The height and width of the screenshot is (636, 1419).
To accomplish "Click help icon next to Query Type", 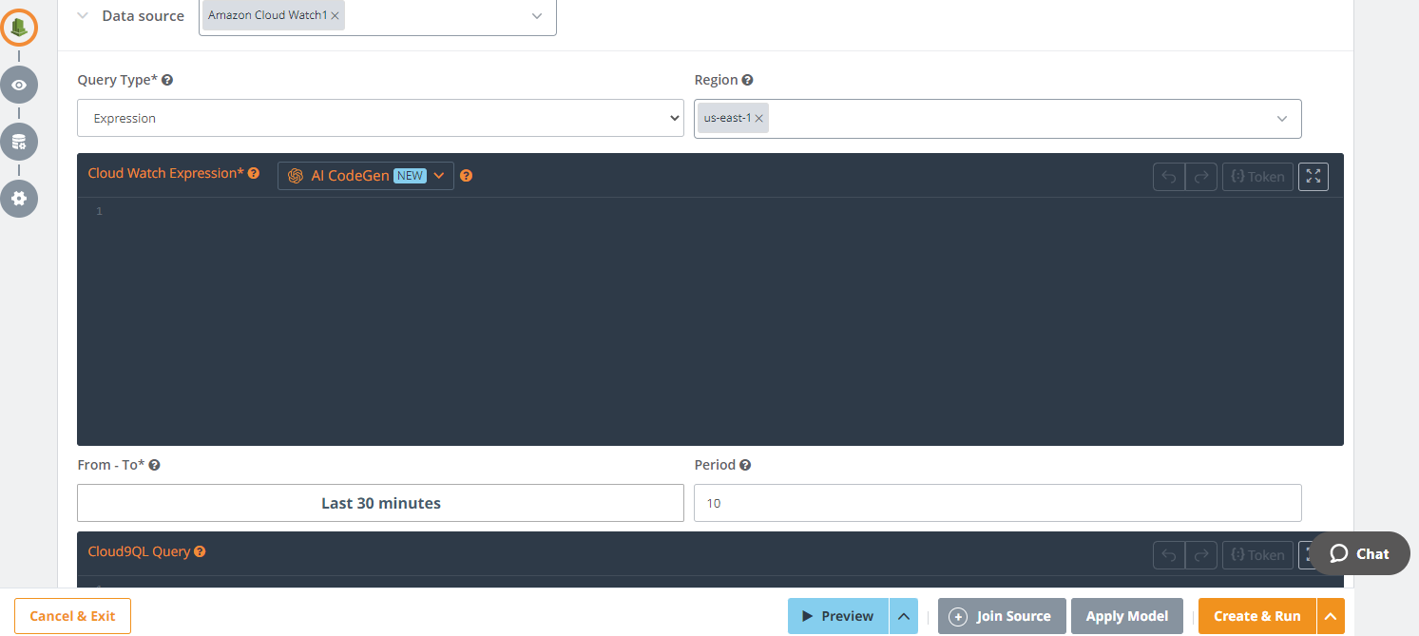I will (x=167, y=81).
